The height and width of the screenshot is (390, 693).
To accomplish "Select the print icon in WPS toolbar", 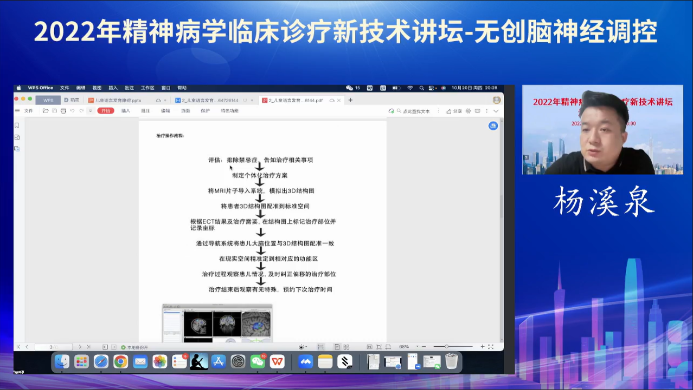I will [x=63, y=111].
